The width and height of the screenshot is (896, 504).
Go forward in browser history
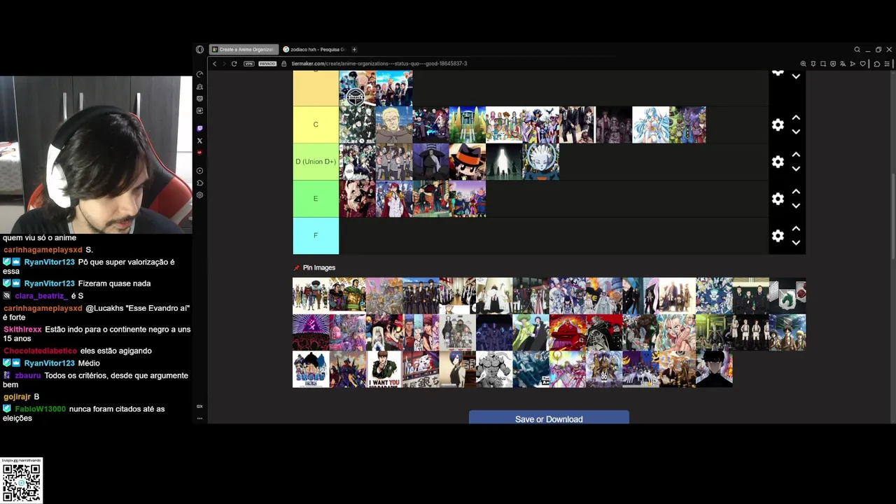tap(224, 64)
